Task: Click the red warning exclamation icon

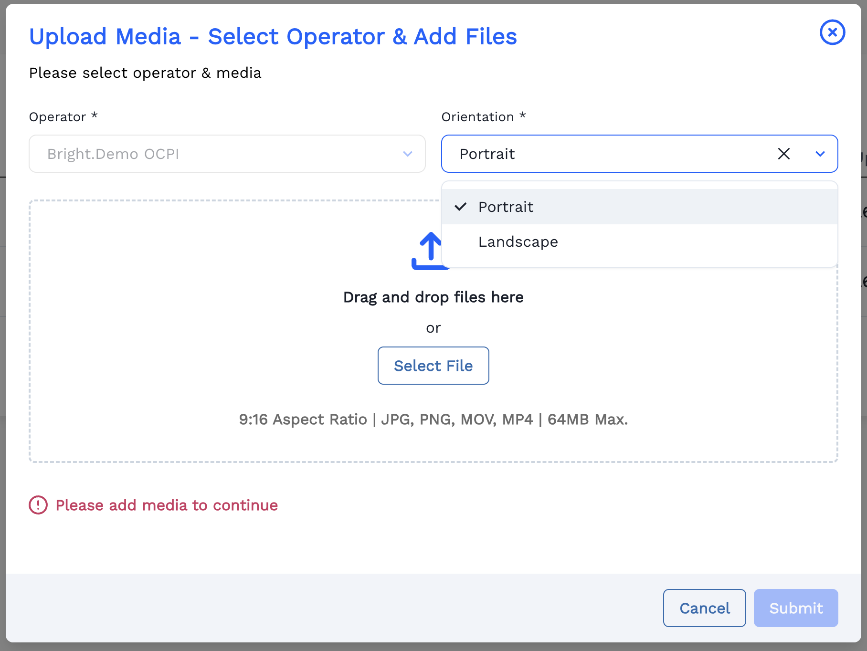Action: pos(38,505)
